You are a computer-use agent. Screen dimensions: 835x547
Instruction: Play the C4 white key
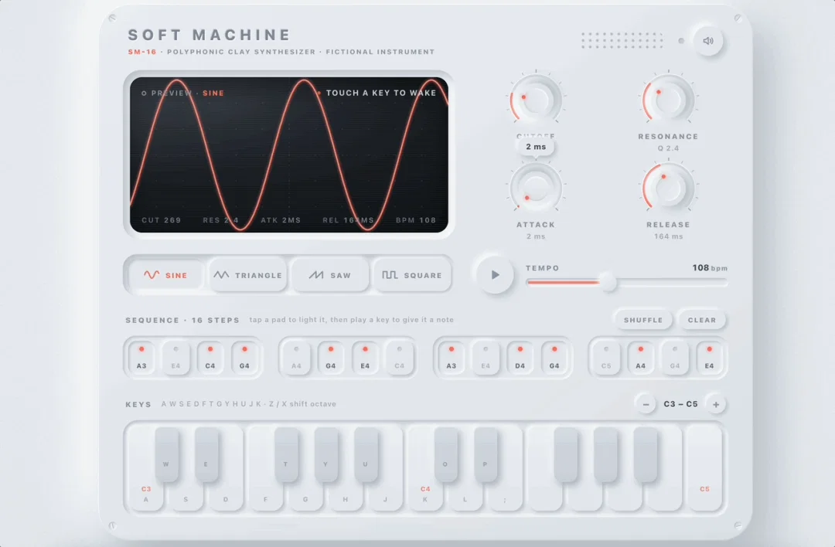[x=425, y=468]
